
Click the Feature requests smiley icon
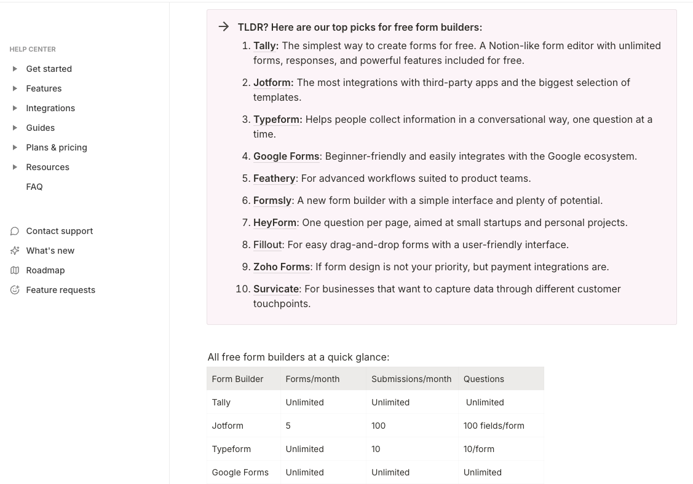[15, 290]
